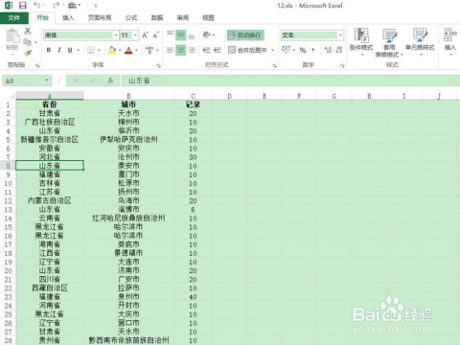The height and width of the screenshot is (345, 460).
Task: Toggle Underline formatting
Action: pyautogui.click(x=70, y=50)
